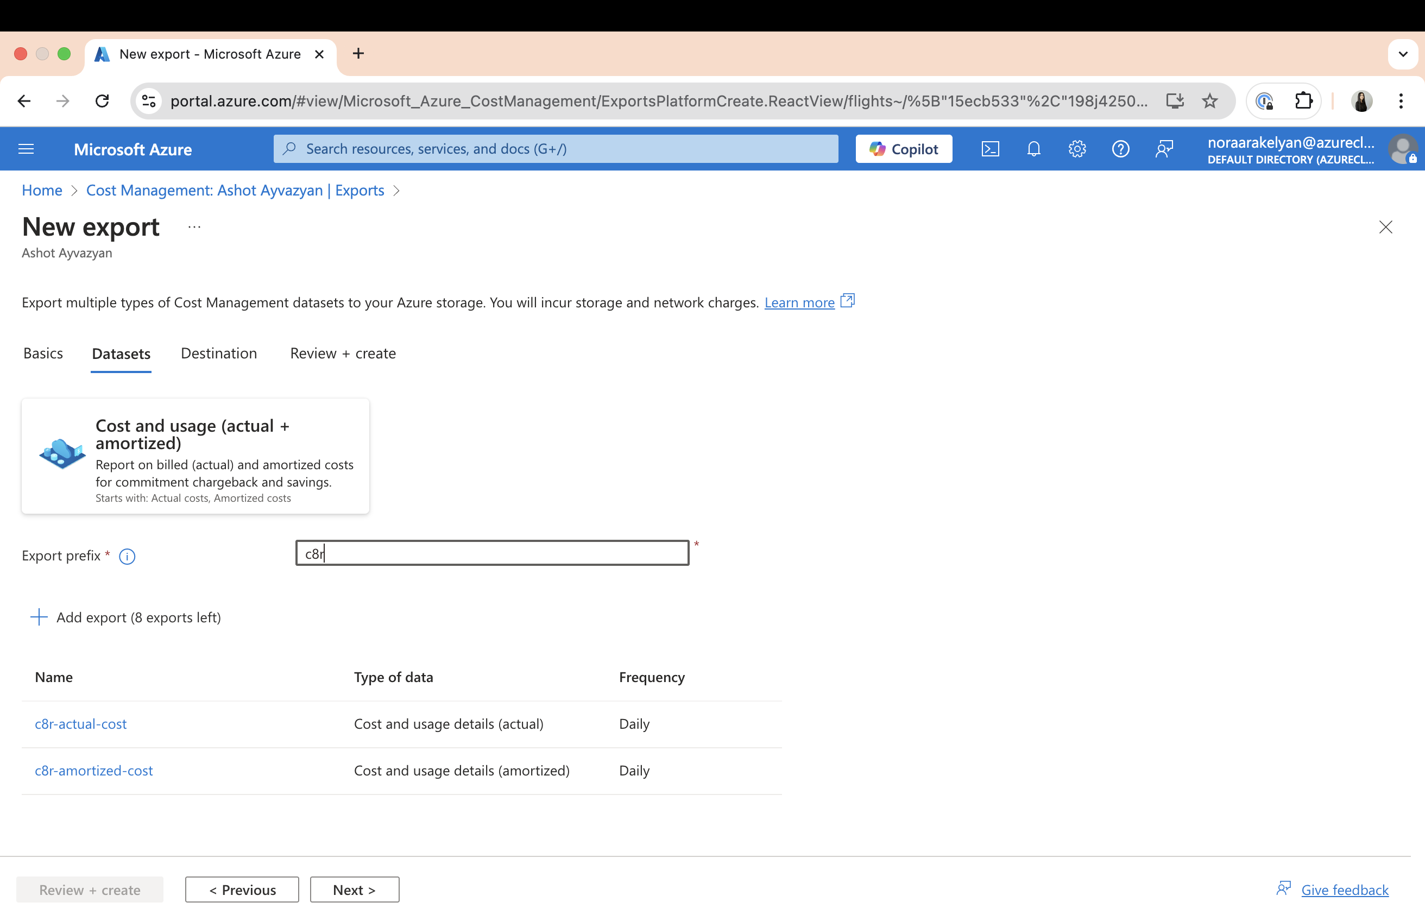1425x921 pixels.
Task: Open the New export ellipsis menu
Action: pos(194,227)
